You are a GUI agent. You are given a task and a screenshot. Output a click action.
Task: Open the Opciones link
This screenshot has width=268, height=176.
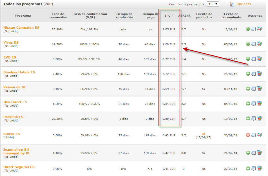pos(244,4)
